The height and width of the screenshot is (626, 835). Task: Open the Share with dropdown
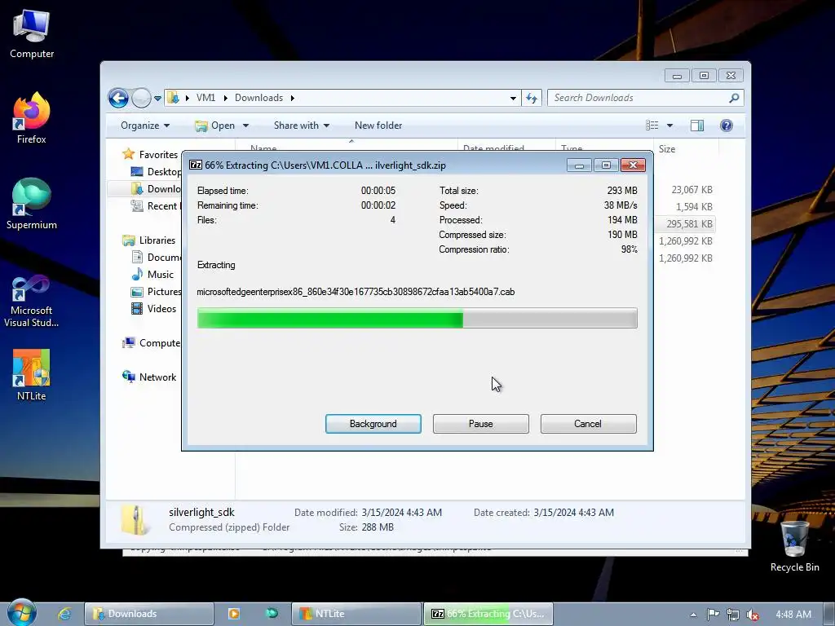(302, 126)
